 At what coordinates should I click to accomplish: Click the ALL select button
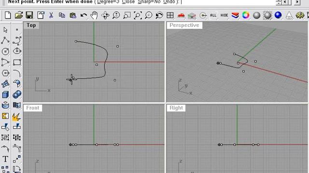[213, 15]
